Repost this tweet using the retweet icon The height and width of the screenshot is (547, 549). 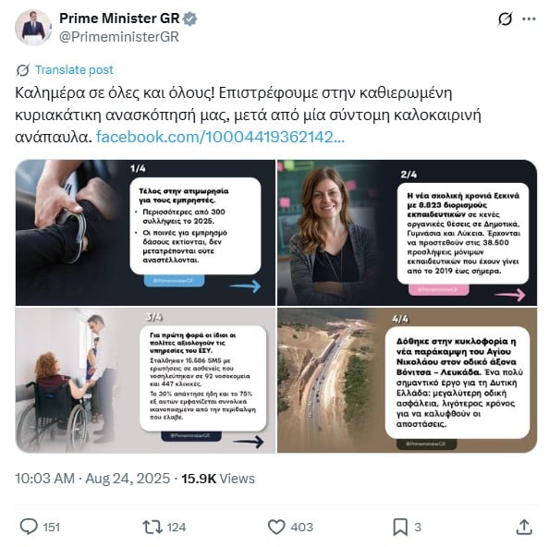pos(152,527)
